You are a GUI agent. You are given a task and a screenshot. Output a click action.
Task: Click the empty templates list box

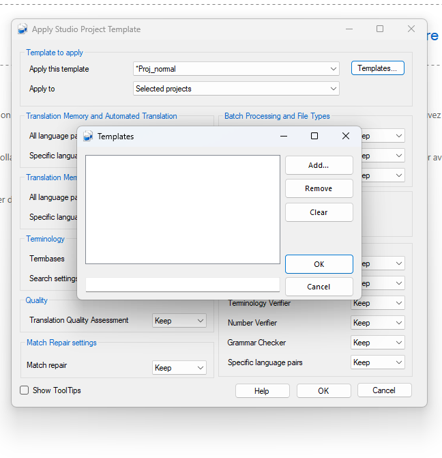click(x=183, y=210)
